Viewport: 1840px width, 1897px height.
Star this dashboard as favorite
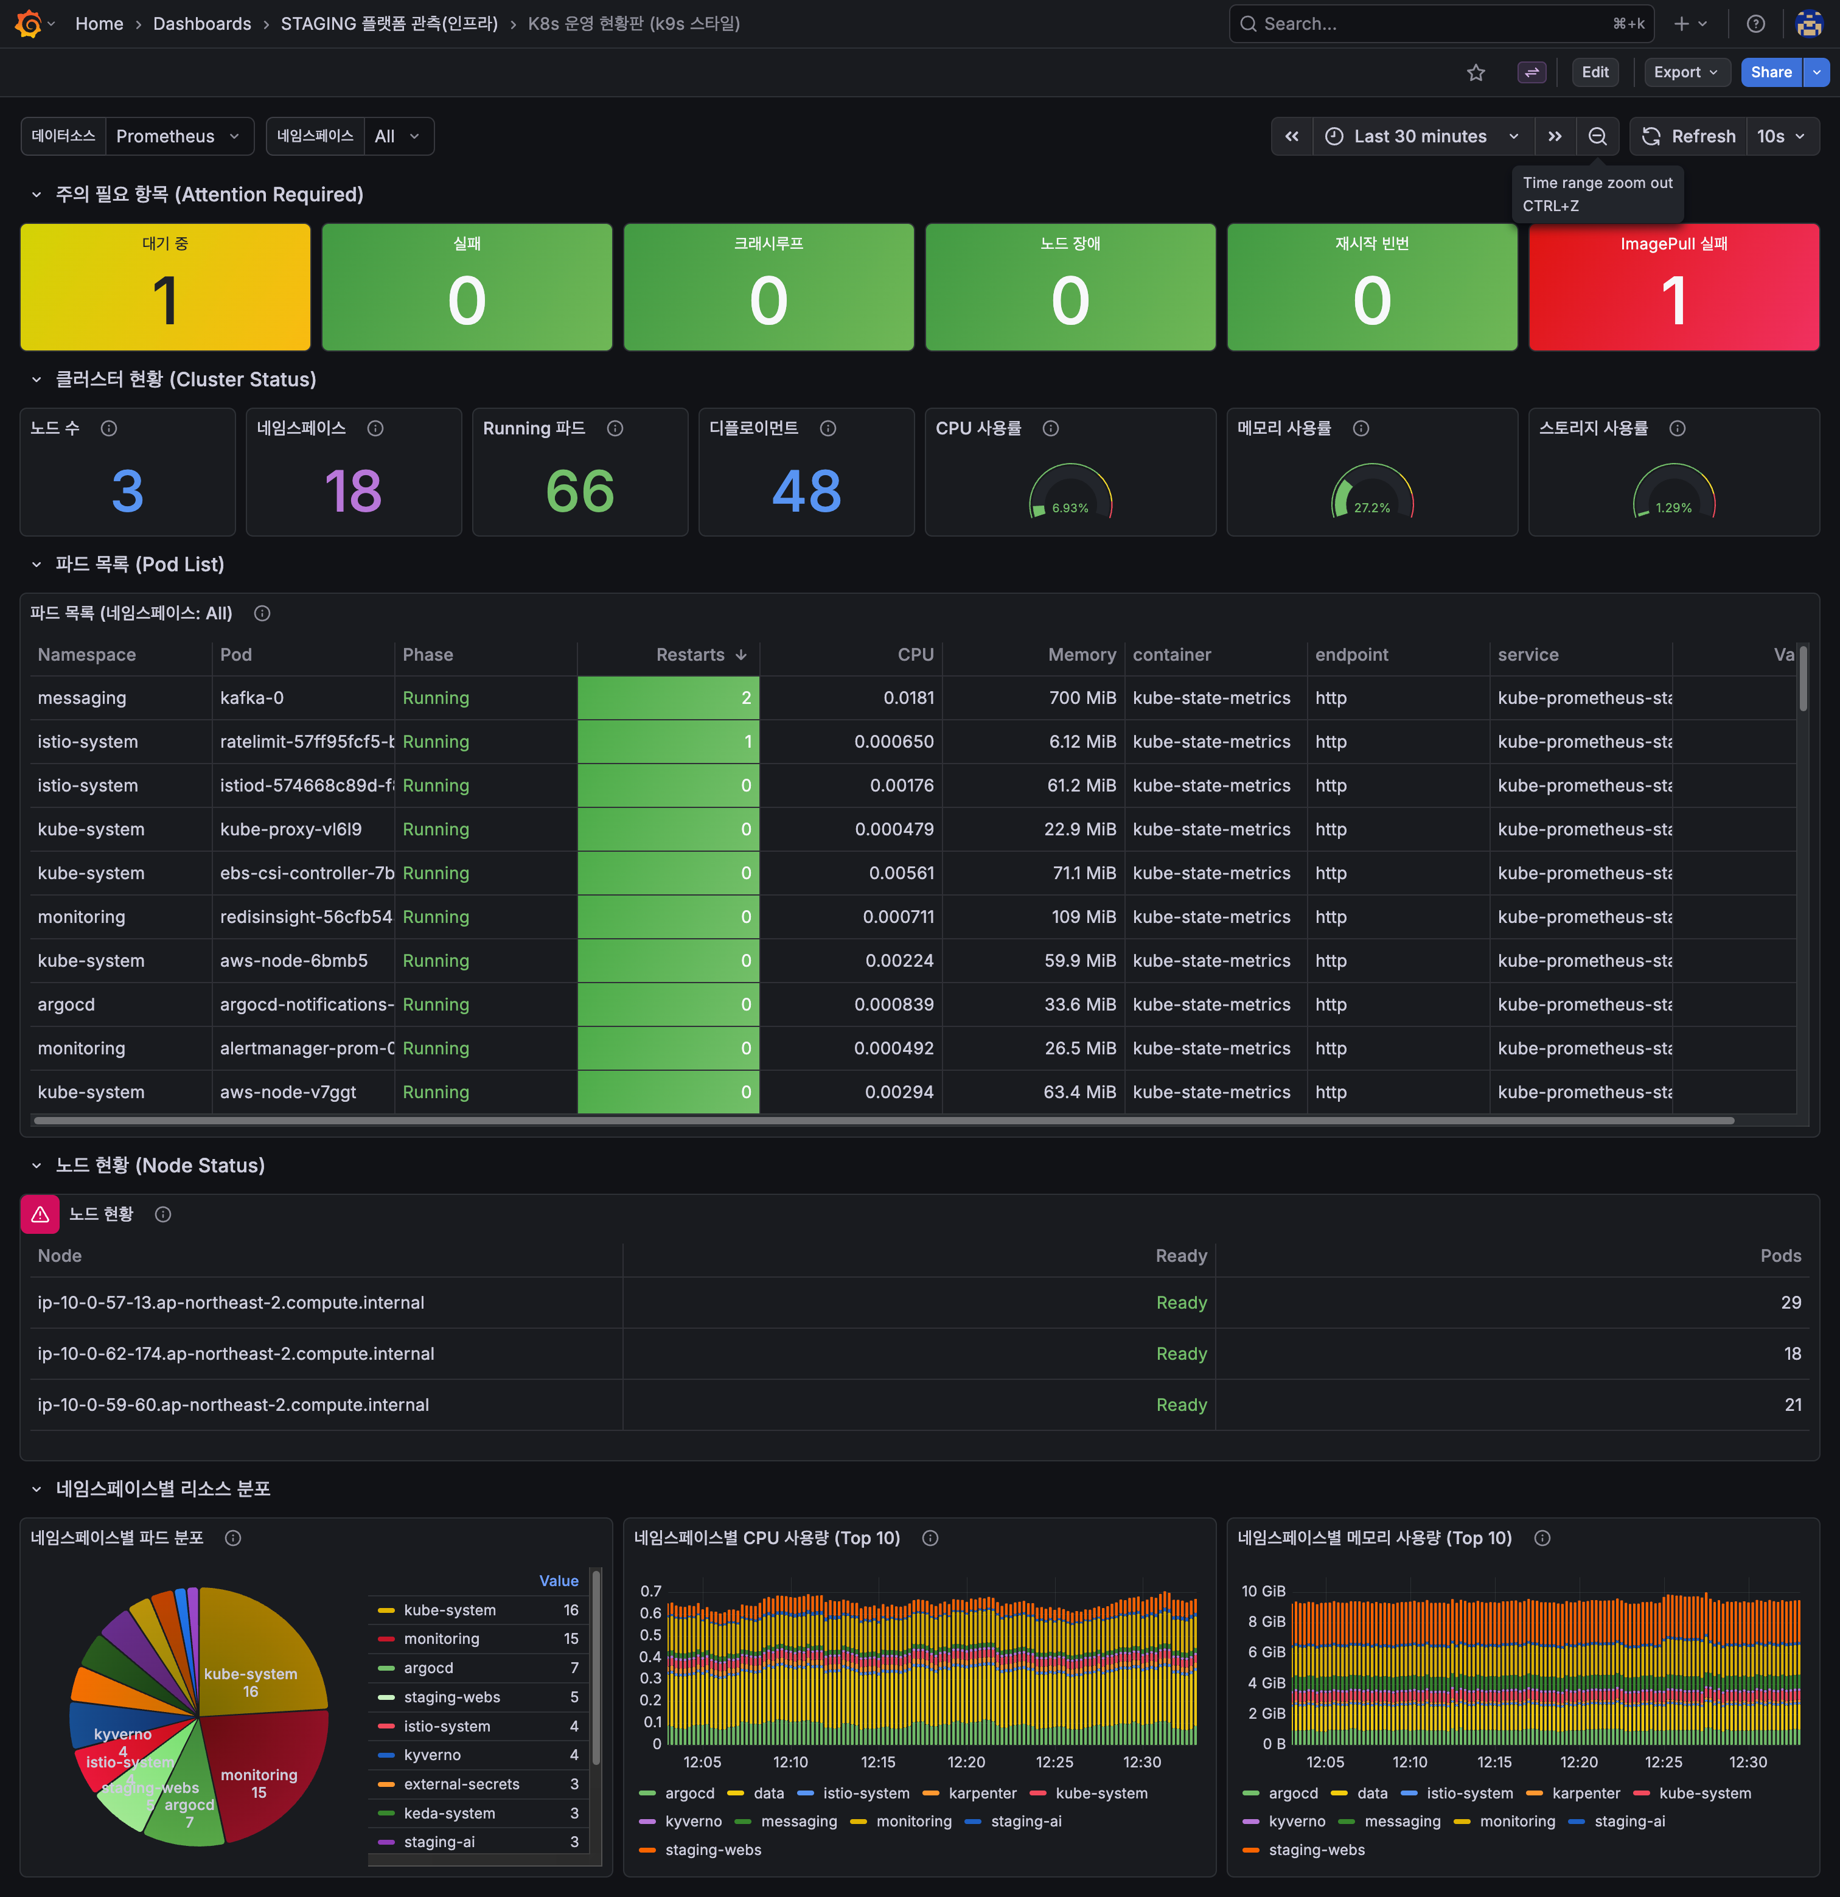click(x=1475, y=72)
